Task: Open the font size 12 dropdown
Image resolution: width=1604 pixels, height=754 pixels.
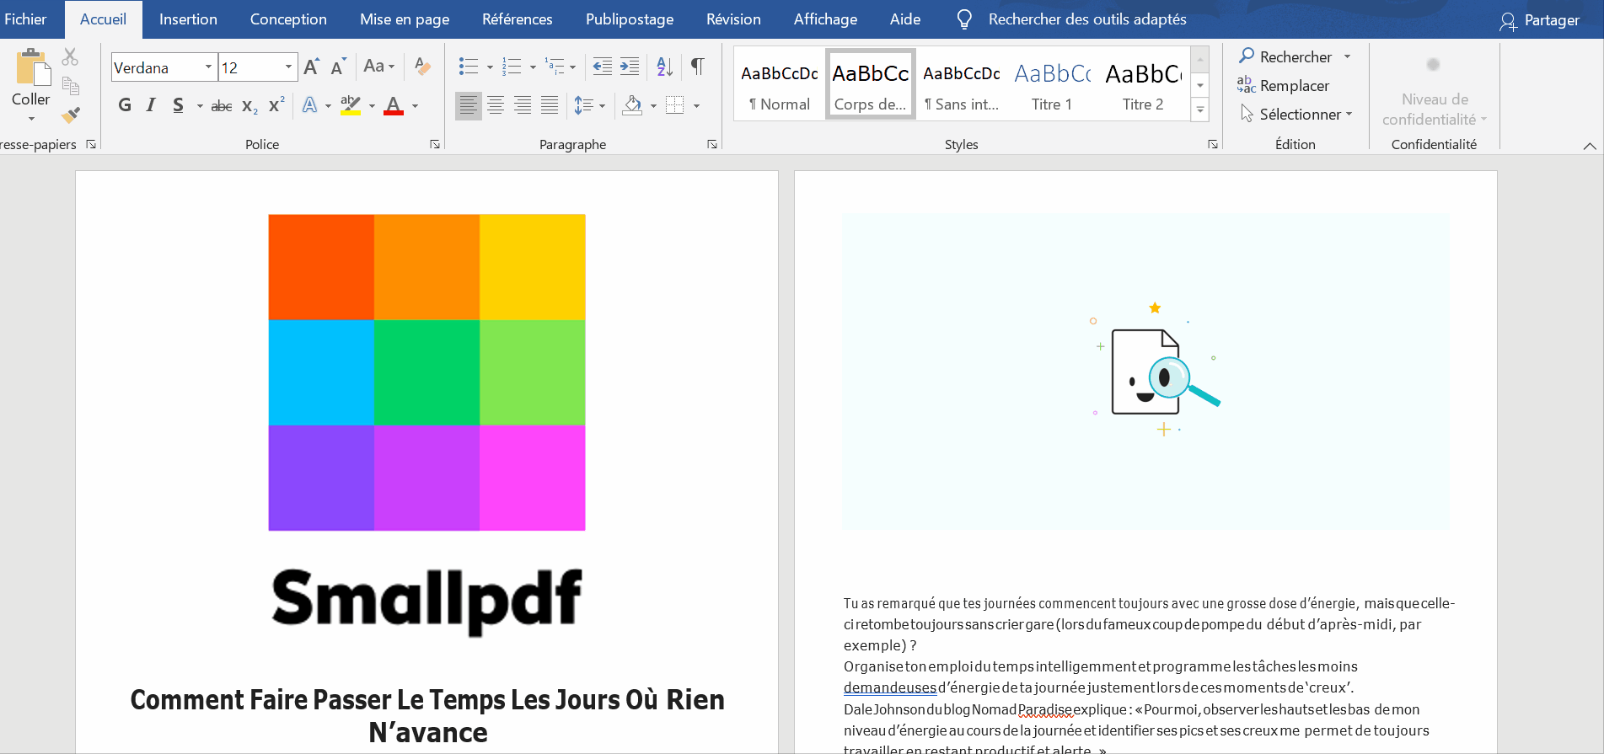Action: pyautogui.click(x=288, y=67)
